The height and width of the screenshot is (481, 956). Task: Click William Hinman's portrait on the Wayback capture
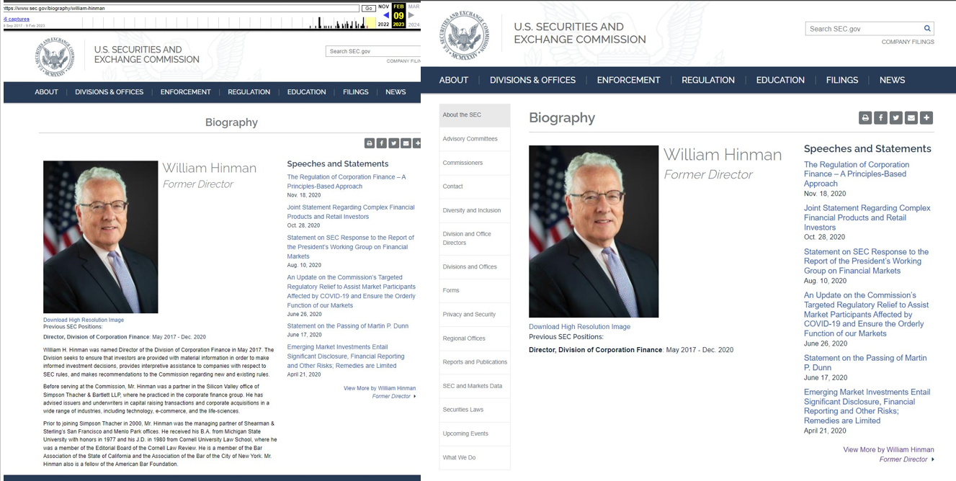pos(100,237)
